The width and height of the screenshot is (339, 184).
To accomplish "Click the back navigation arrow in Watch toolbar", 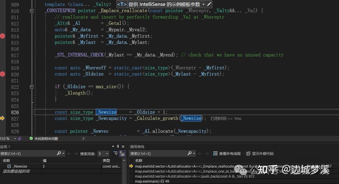I will coord(69,153).
